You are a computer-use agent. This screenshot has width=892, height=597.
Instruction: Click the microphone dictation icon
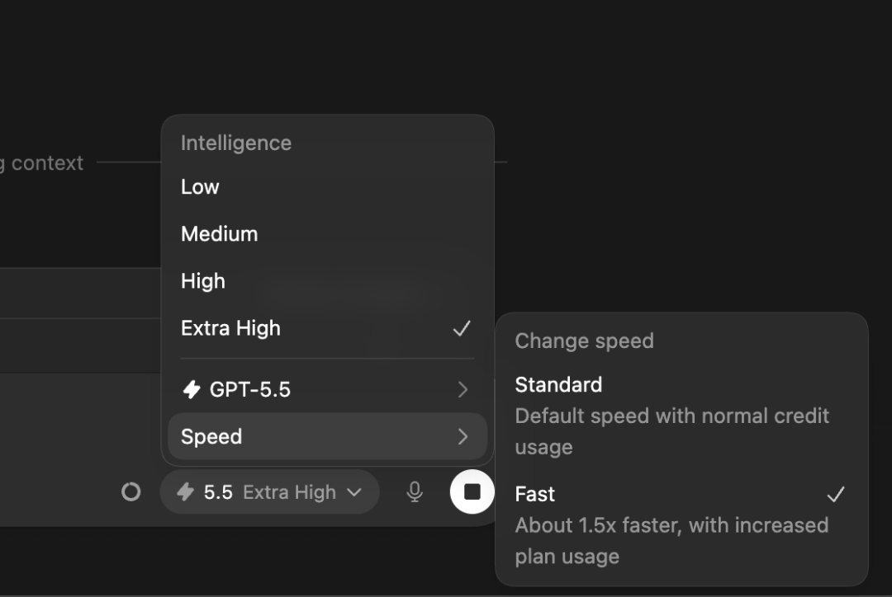pos(415,492)
